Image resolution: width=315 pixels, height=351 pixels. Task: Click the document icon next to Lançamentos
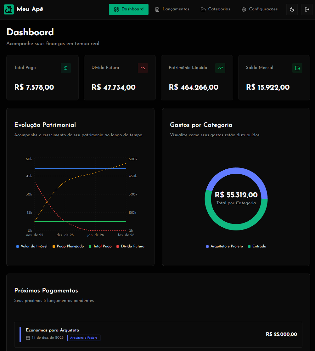(157, 9)
